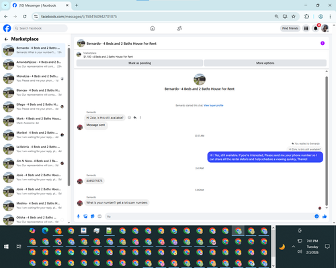The width and height of the screenshot is (336, 268).
Task: Open the account profile picture menu
Action: point(325,28)
